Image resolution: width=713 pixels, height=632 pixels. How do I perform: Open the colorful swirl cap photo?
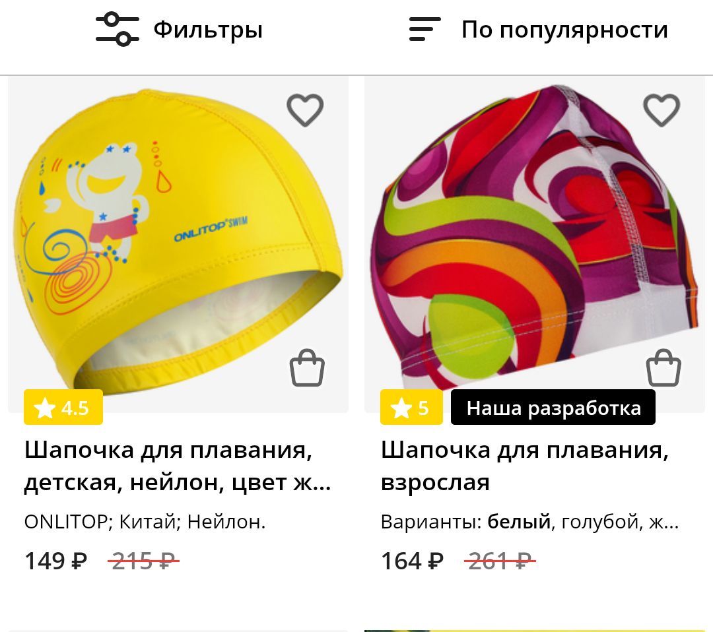coord(535,245)
